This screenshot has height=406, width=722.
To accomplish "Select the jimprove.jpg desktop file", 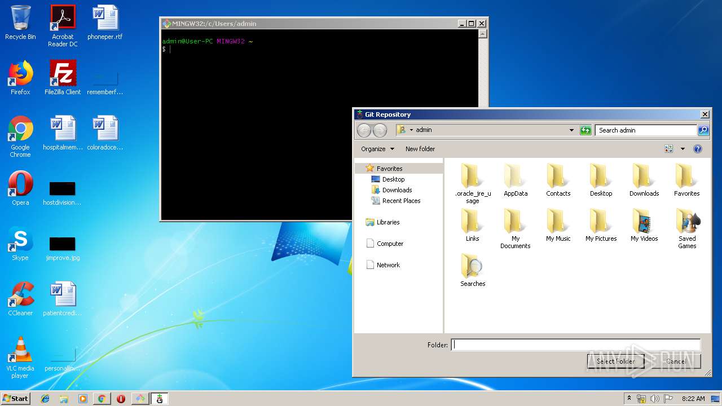I will pos(63,248).
